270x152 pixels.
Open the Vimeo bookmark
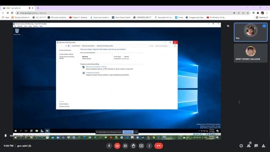(179, 17)
